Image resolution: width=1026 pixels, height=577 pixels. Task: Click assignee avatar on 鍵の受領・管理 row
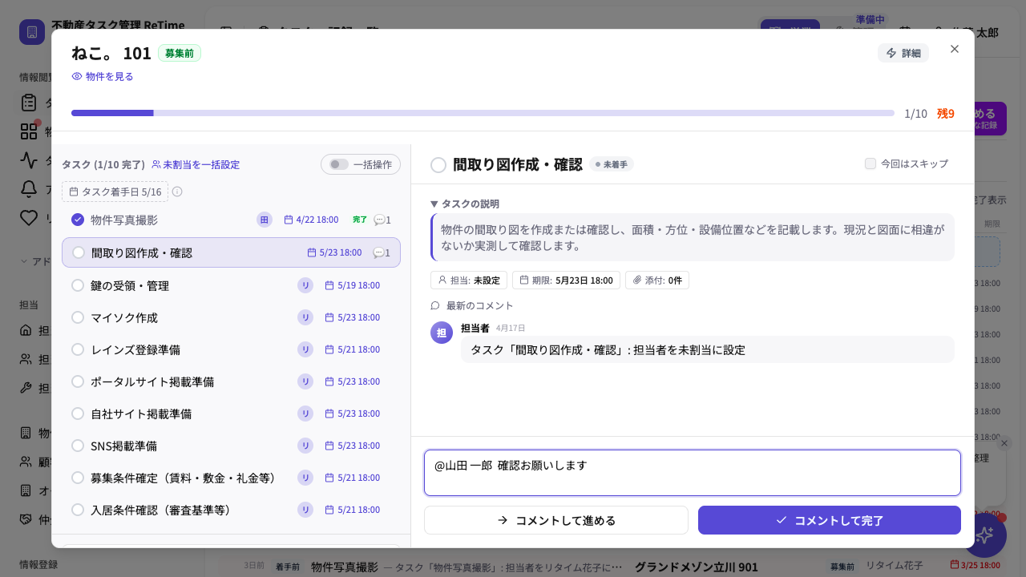pos(305,285)
